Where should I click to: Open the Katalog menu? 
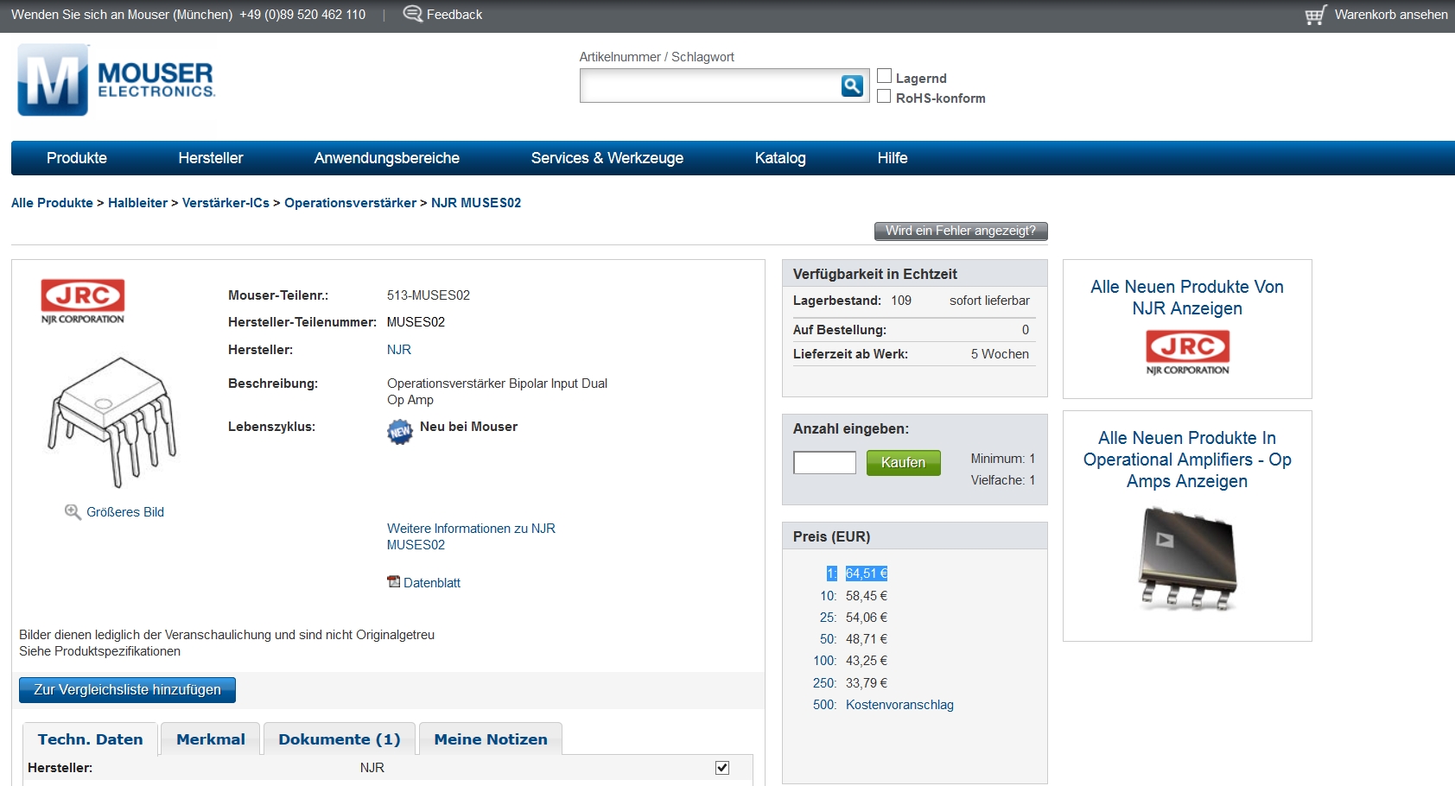tap(780, 158)
